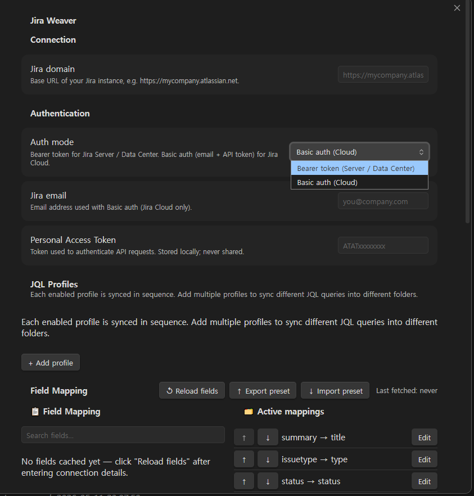Viewport: 474px width, 496px height.
Task: Click the 'Last fetched: never' text
Action: (x=407, y=391)
